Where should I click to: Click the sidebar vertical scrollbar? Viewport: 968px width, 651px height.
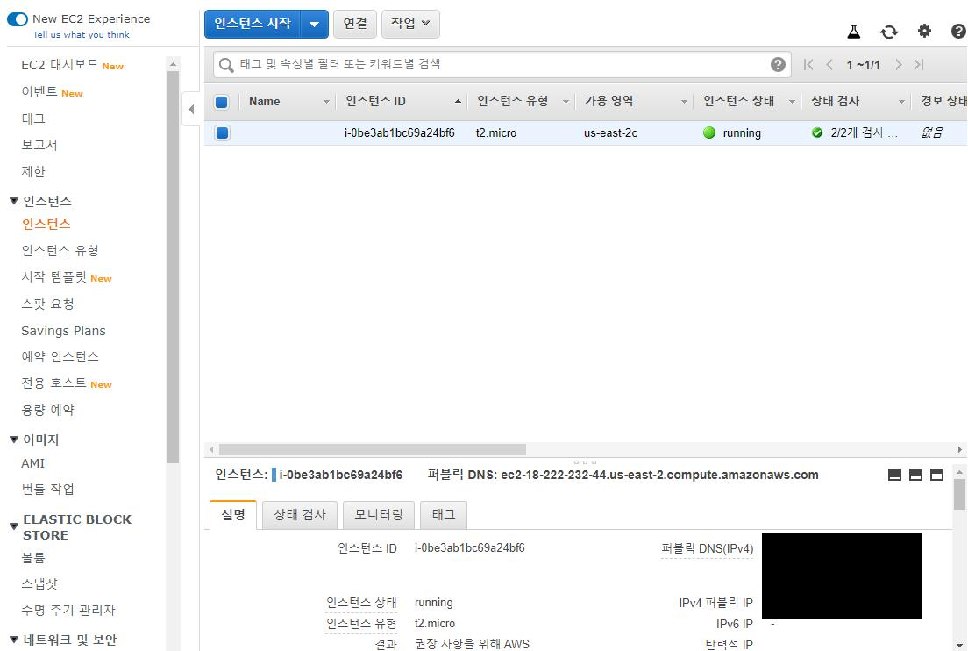pos(173,267)
